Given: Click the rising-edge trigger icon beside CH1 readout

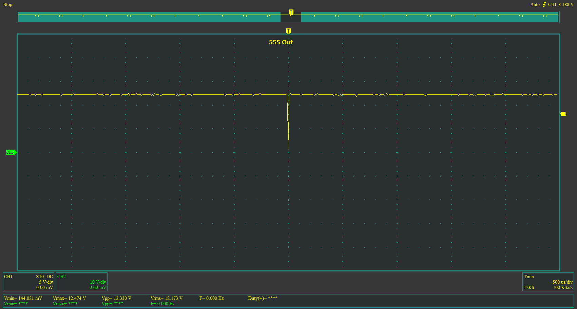Looking at the screenshot, I should point(544,4).
